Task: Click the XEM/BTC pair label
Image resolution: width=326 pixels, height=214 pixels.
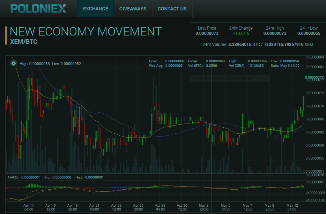Action: (24, 42)
